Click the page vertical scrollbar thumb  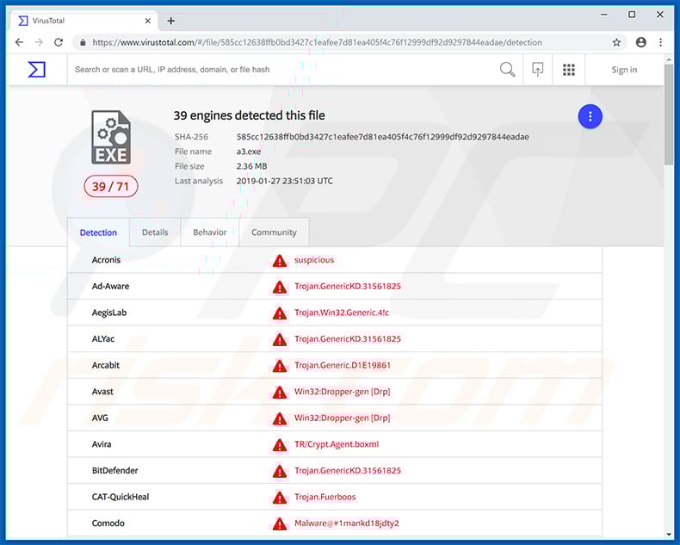[x=669, y=115]
